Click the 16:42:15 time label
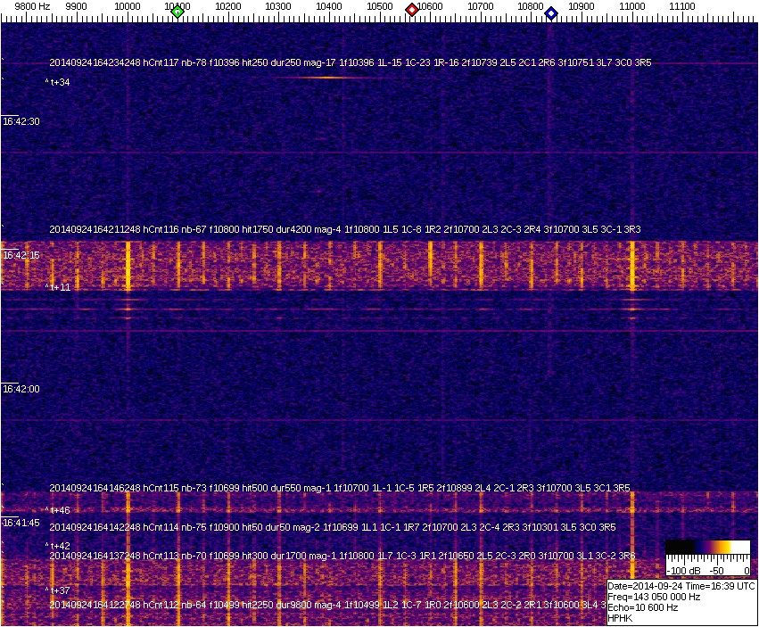Viewport: 759px width, 627px height. (x=21, y=255)
